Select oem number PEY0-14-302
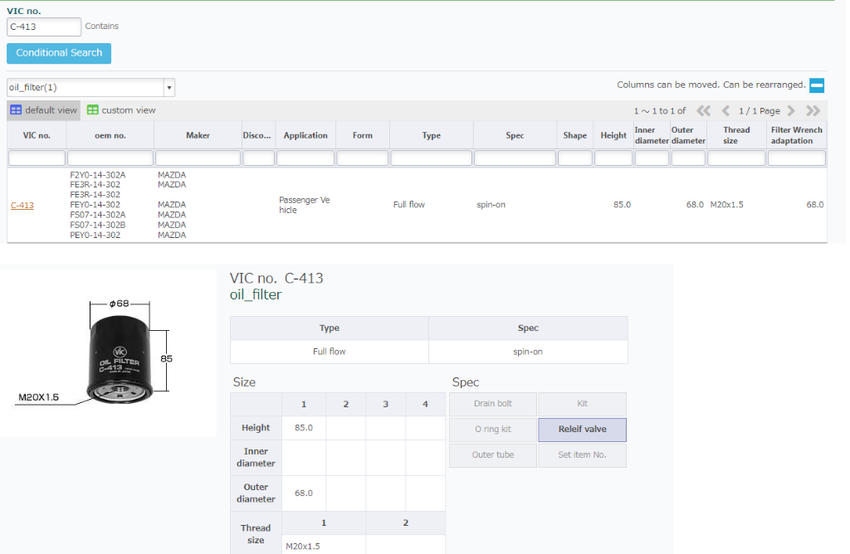 95,235
